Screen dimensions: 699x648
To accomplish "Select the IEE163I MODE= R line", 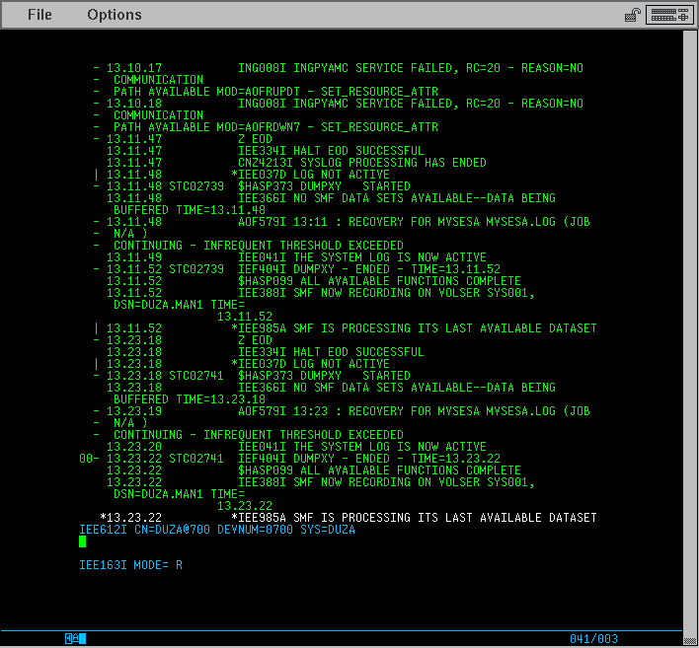I will pyautogui.click(x=130, y=565).
